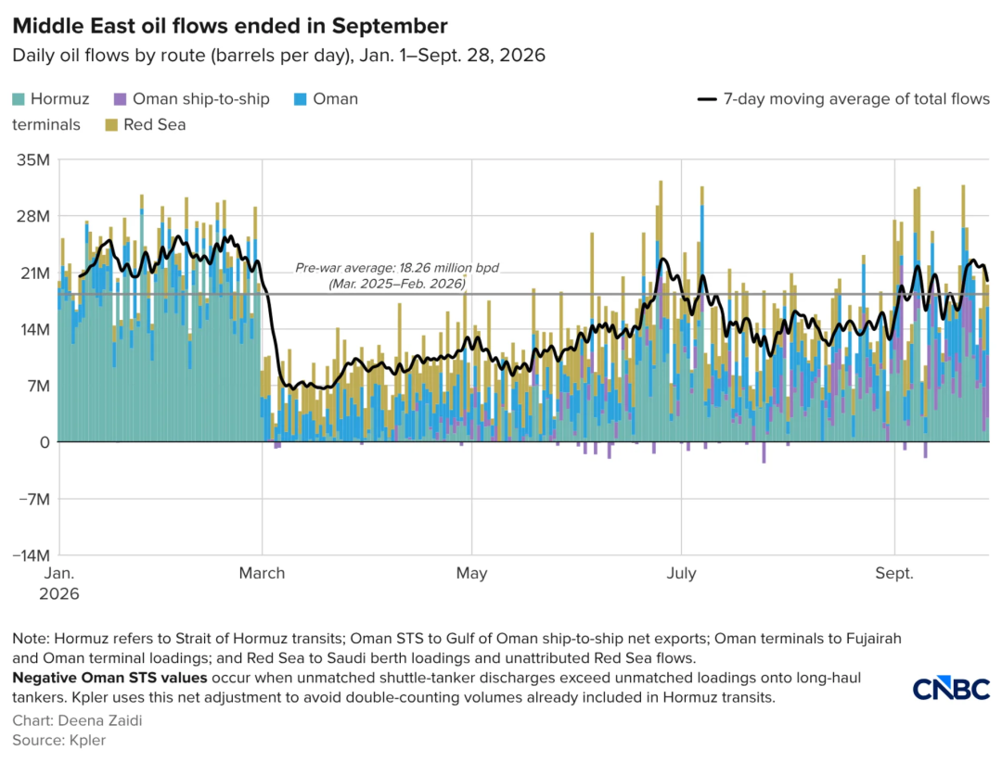The height and width of the screenshot is (763, 1002).
Task: Select the Hormuz legend label
Action: pos(60,99)
